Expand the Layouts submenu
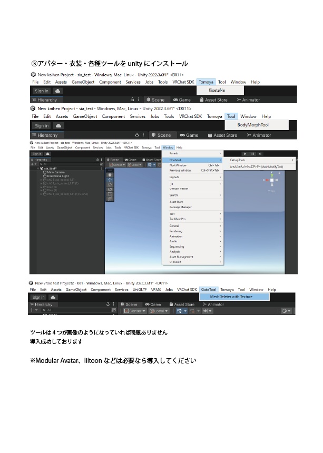The height and width of the screenshot is (453, 323). [192, 177]
